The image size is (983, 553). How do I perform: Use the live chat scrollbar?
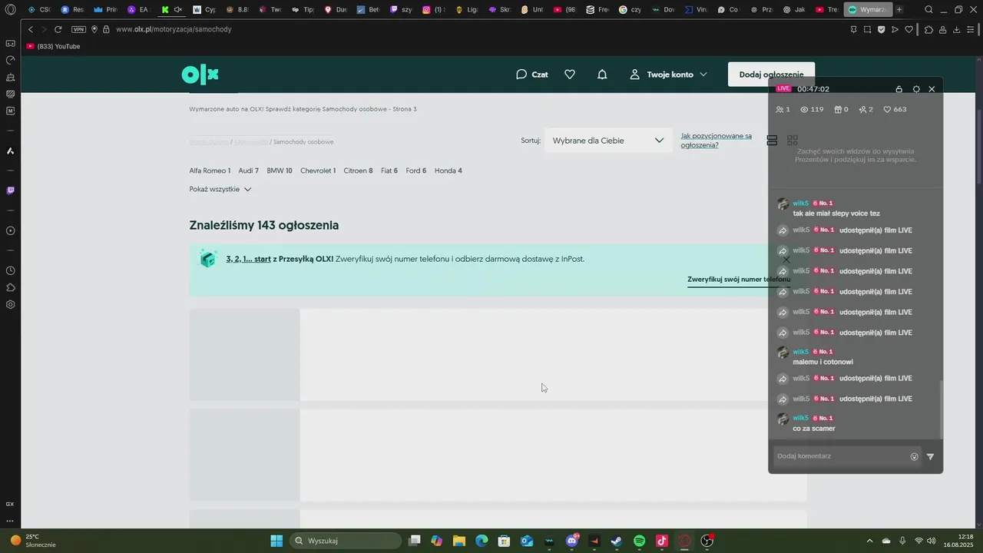pos(942,409)
